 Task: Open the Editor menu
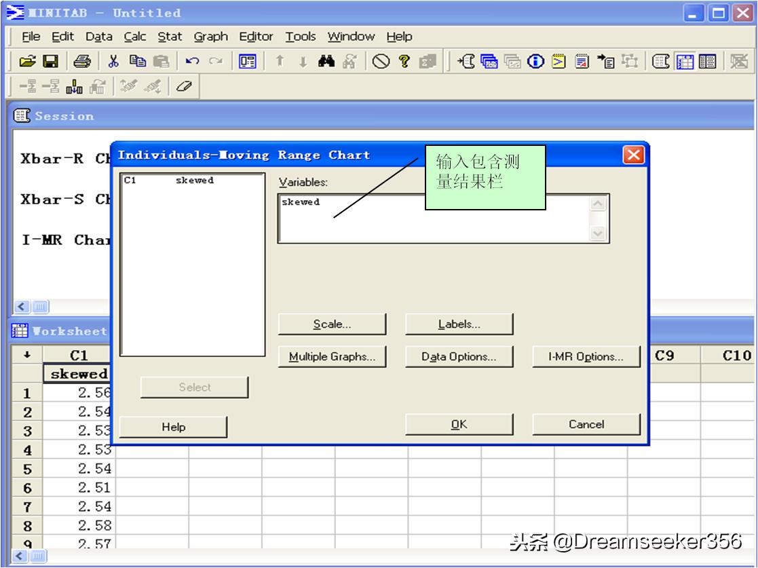(x=257, y=37)
